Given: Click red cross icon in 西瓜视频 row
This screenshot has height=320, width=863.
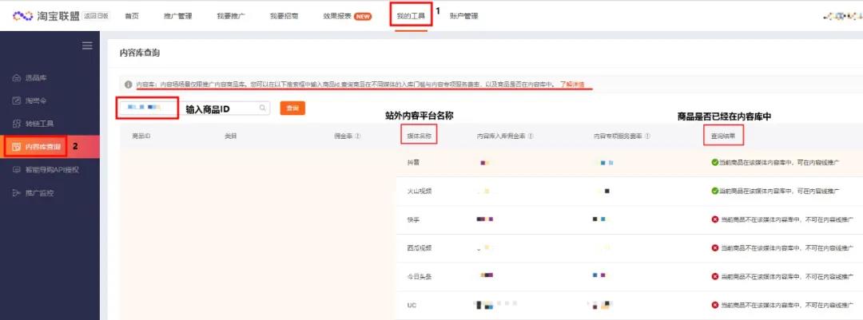Looking at the screenshot, I should point(714,248).
